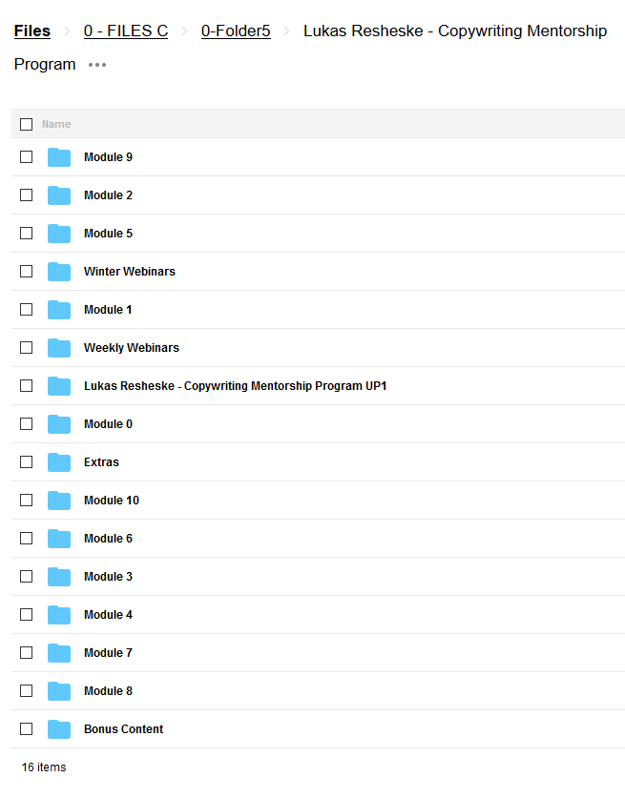Check the box for Module 3

pos(27,577)
